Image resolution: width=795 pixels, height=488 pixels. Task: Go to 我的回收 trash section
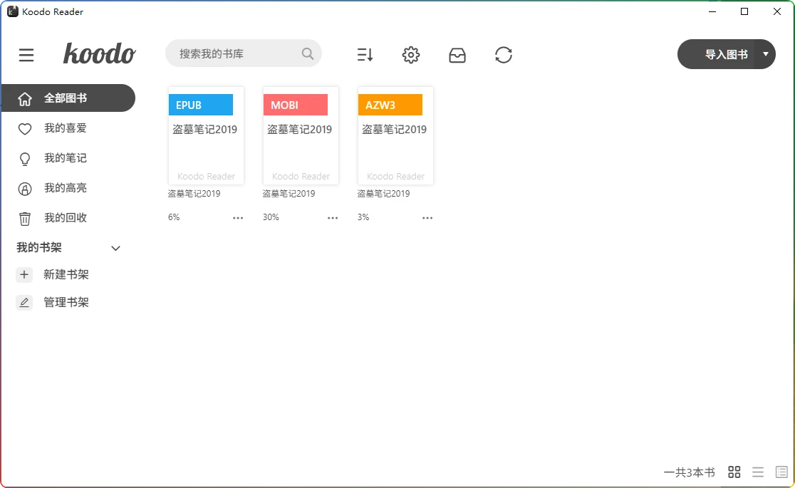coord(65,218)
